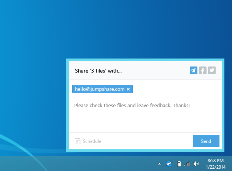Choose the Facebook share icon
The height and width of the screenshot is (171, 232).
(x=203, y=70)
